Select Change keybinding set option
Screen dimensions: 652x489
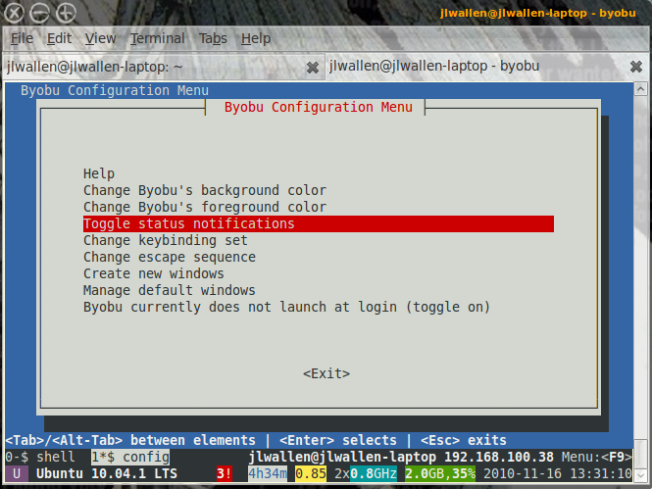click(x=165, y=241)
